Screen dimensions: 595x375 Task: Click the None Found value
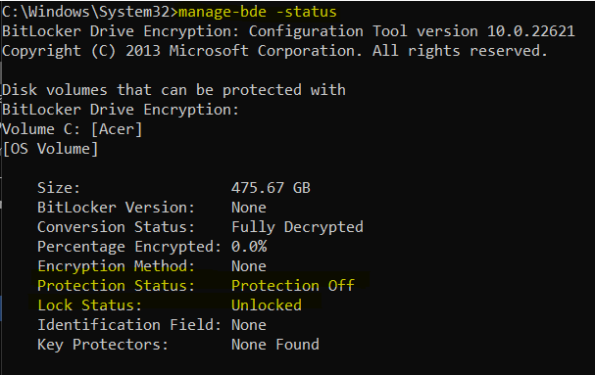(x=275, y=345)
